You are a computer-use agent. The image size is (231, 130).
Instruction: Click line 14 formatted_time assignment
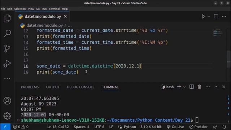(x=102, y=42)
